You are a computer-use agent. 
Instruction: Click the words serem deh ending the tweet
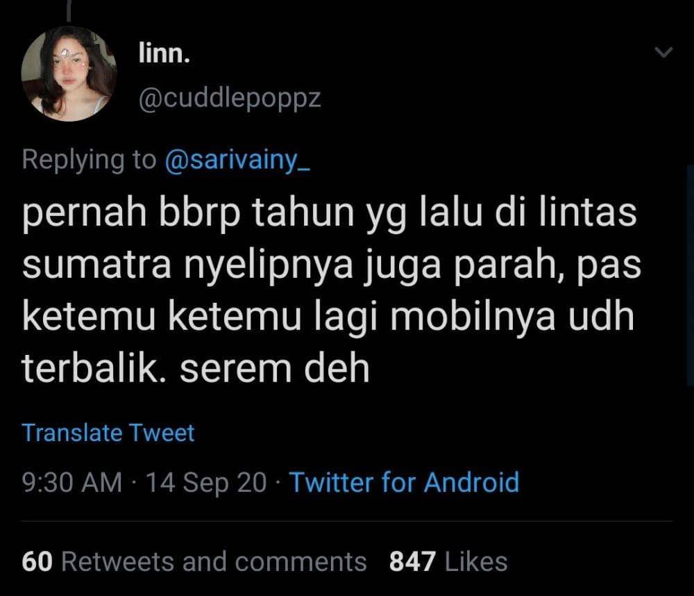click(275, 368)
